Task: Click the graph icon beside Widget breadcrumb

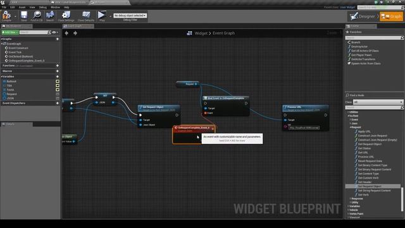Action: pyautogui.click(x=189, y=33)
